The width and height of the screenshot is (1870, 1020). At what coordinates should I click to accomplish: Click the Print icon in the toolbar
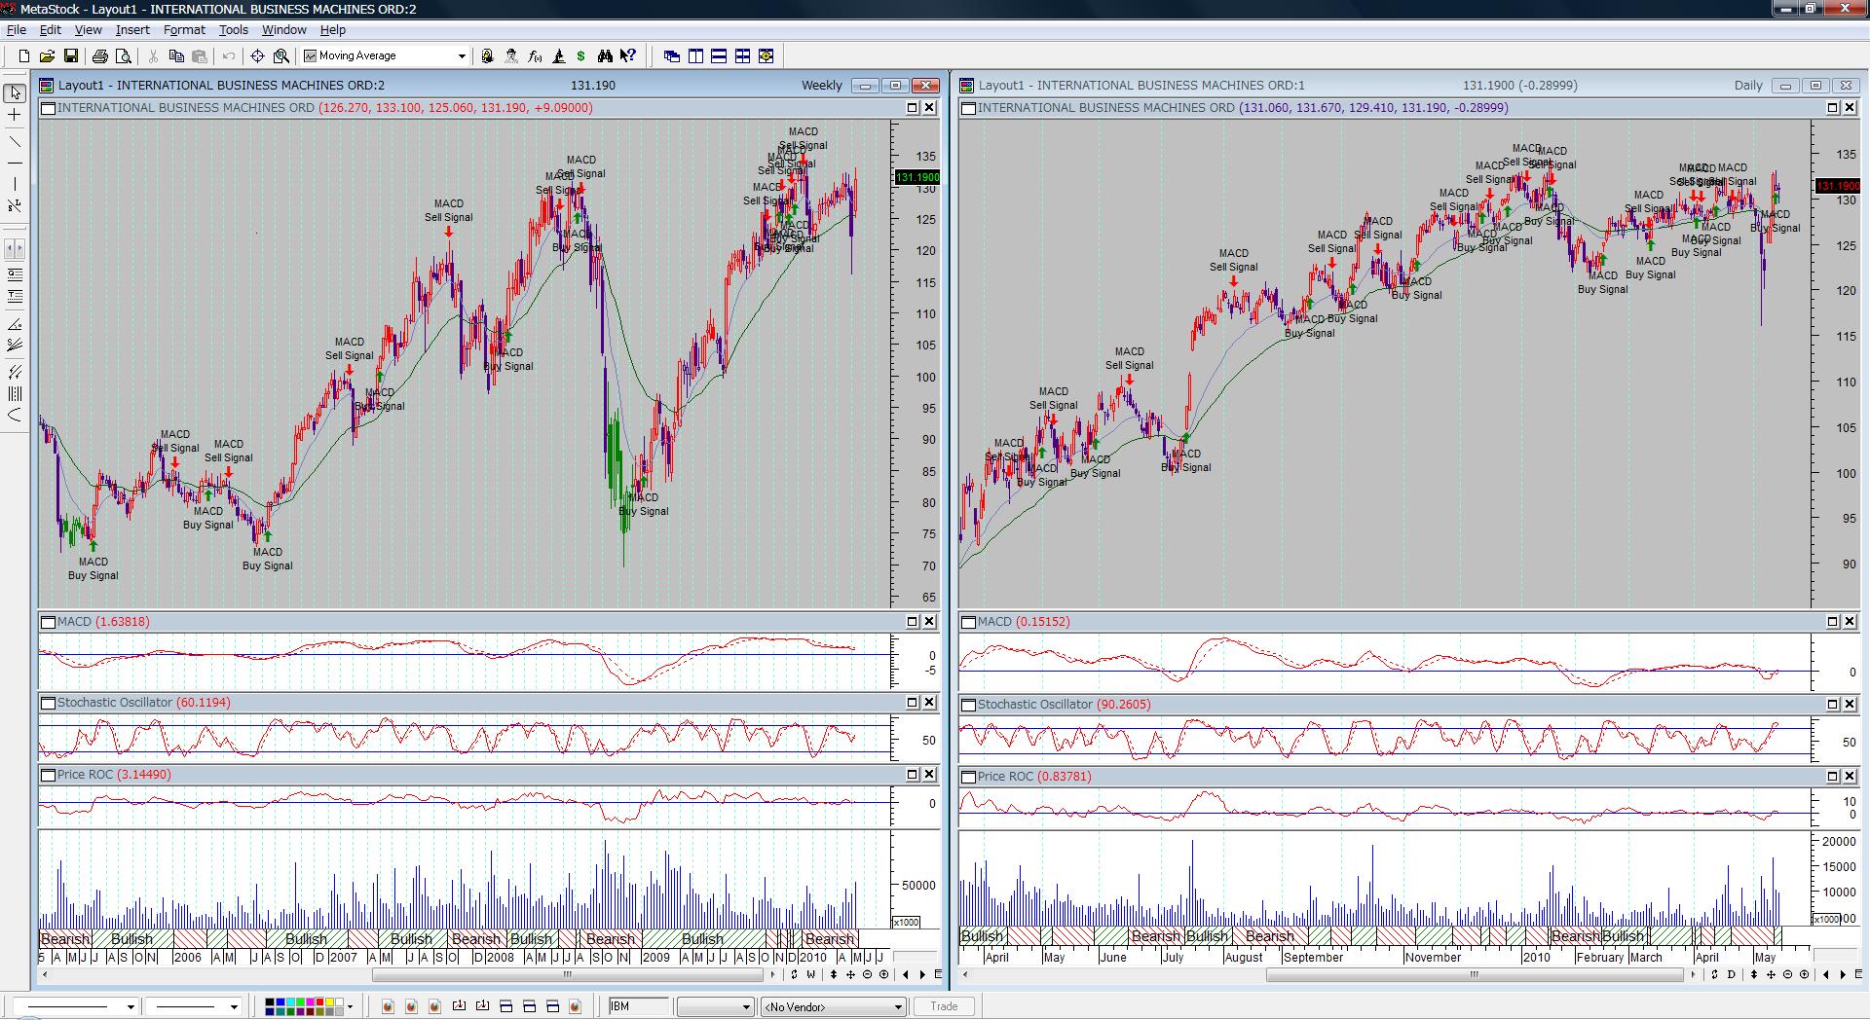(x=99, y=56)
